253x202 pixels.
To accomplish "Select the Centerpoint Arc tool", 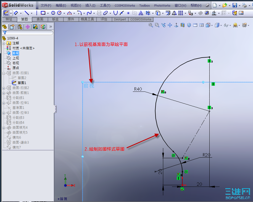I will click(69, 13).
